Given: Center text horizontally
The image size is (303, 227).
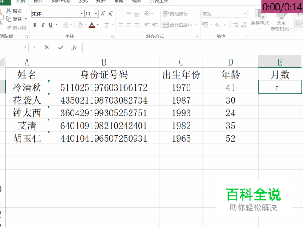Looking at the screenshot, I should coord(129,24).
